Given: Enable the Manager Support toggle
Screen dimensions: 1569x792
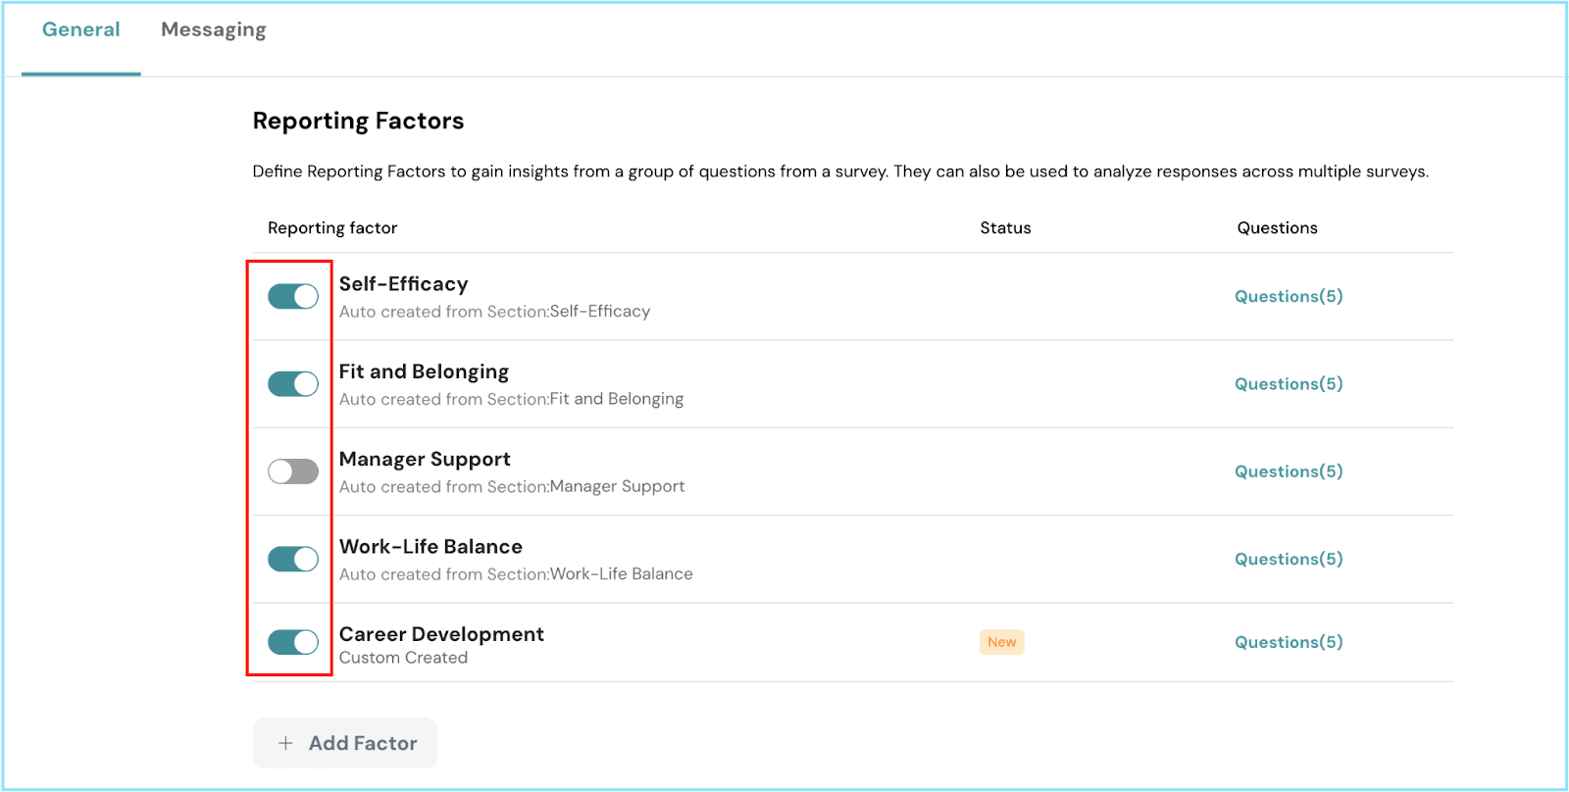Looking at the screenshot, I should coord(293,471).
